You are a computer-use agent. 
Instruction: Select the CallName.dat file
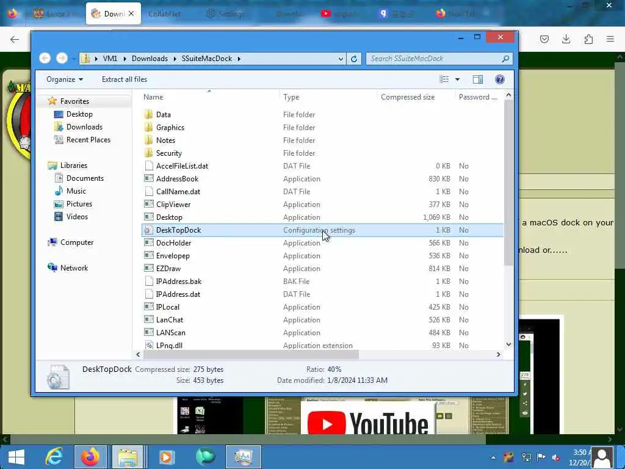point(178,192)
